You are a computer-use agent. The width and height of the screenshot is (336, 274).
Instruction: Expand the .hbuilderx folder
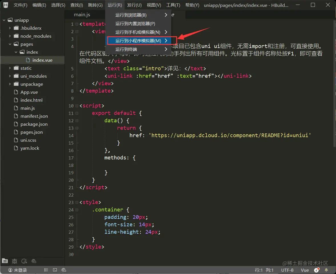(x=10, y=28)
